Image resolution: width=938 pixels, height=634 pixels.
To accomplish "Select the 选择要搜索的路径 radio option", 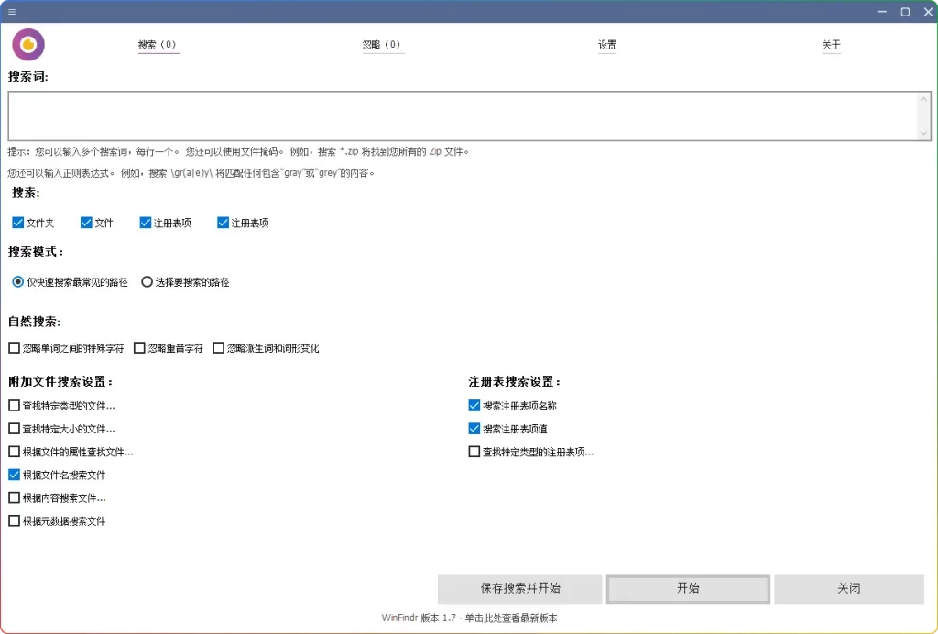I will coord(147,282).
